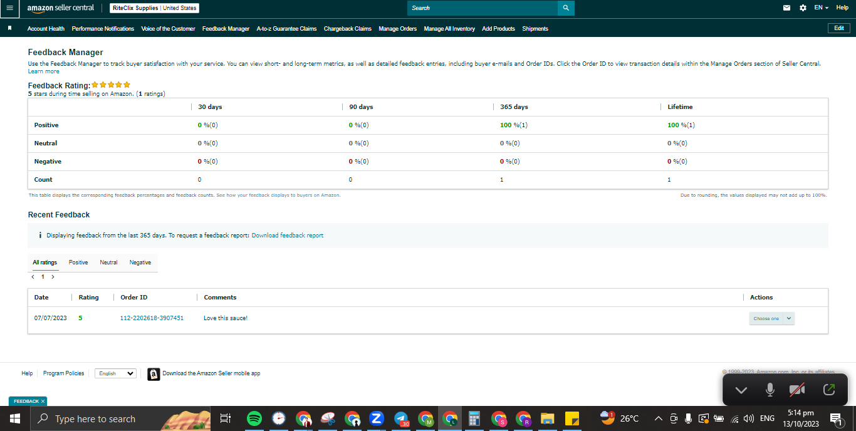
Task: Open the Clock app in the taskbar
Action: pos(279,418)
